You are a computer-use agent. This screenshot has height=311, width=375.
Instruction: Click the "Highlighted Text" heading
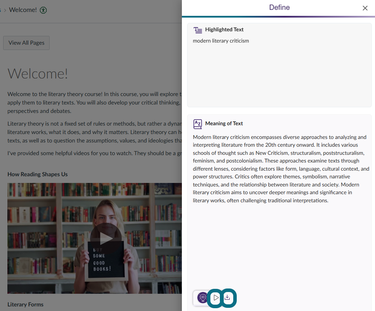[x=224, y=30]
